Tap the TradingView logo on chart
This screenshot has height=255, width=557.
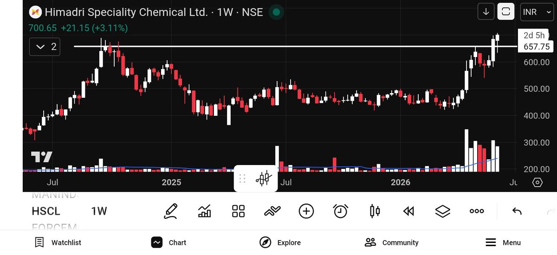[42, 157]
